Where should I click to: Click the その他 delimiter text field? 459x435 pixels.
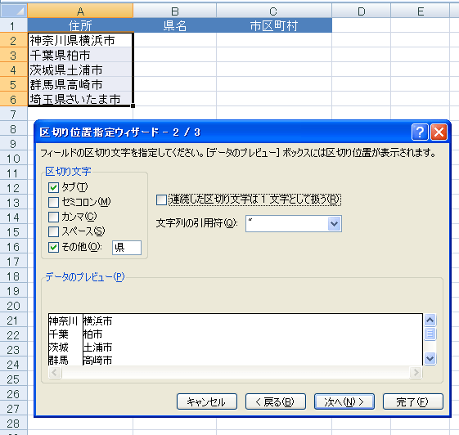[x=127, y=248]
